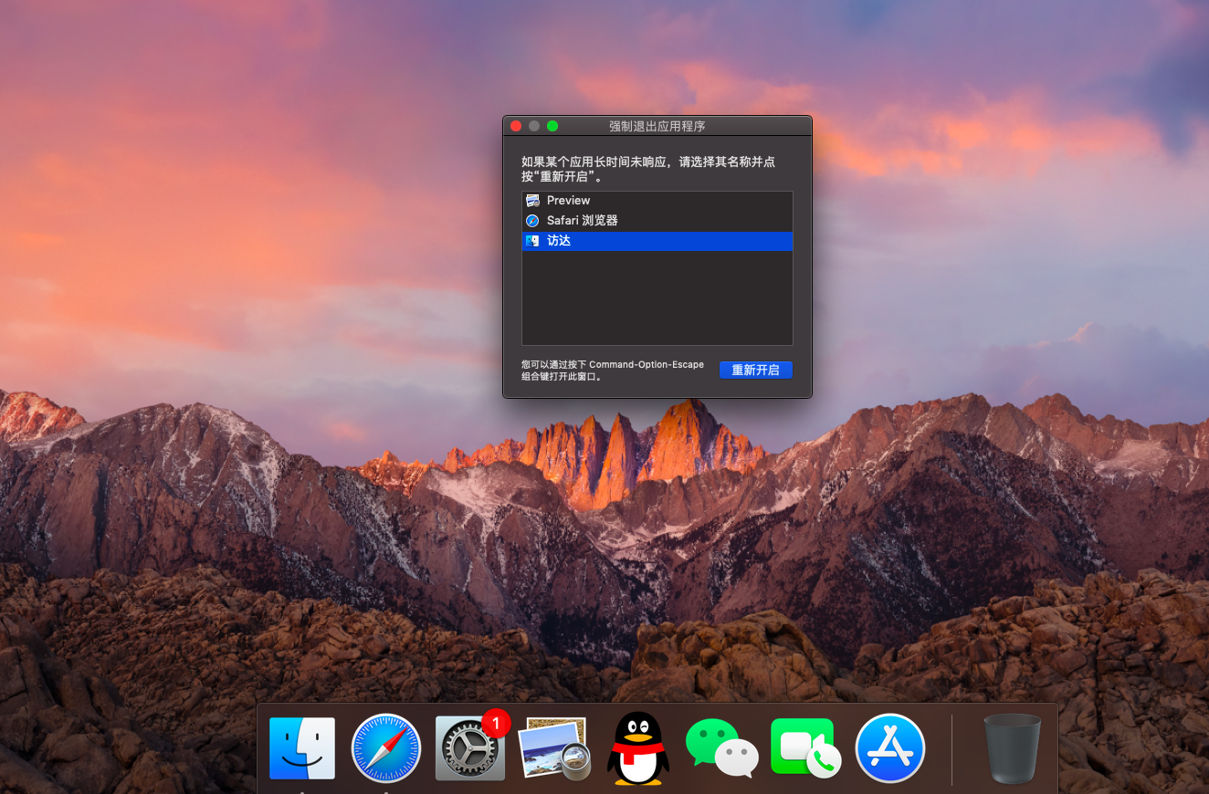The width and height of the screenshot is (1209, 794).
Task: Click the 访达 Finder icon in list
Action: pos(532,241)
